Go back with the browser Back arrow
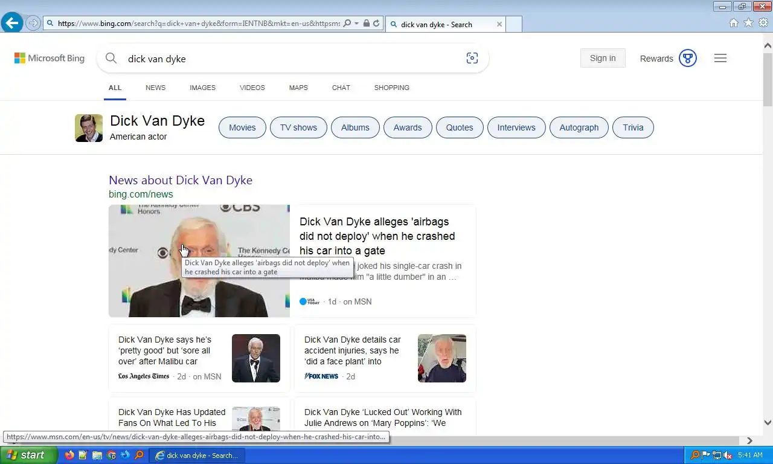 pos(12,24)
